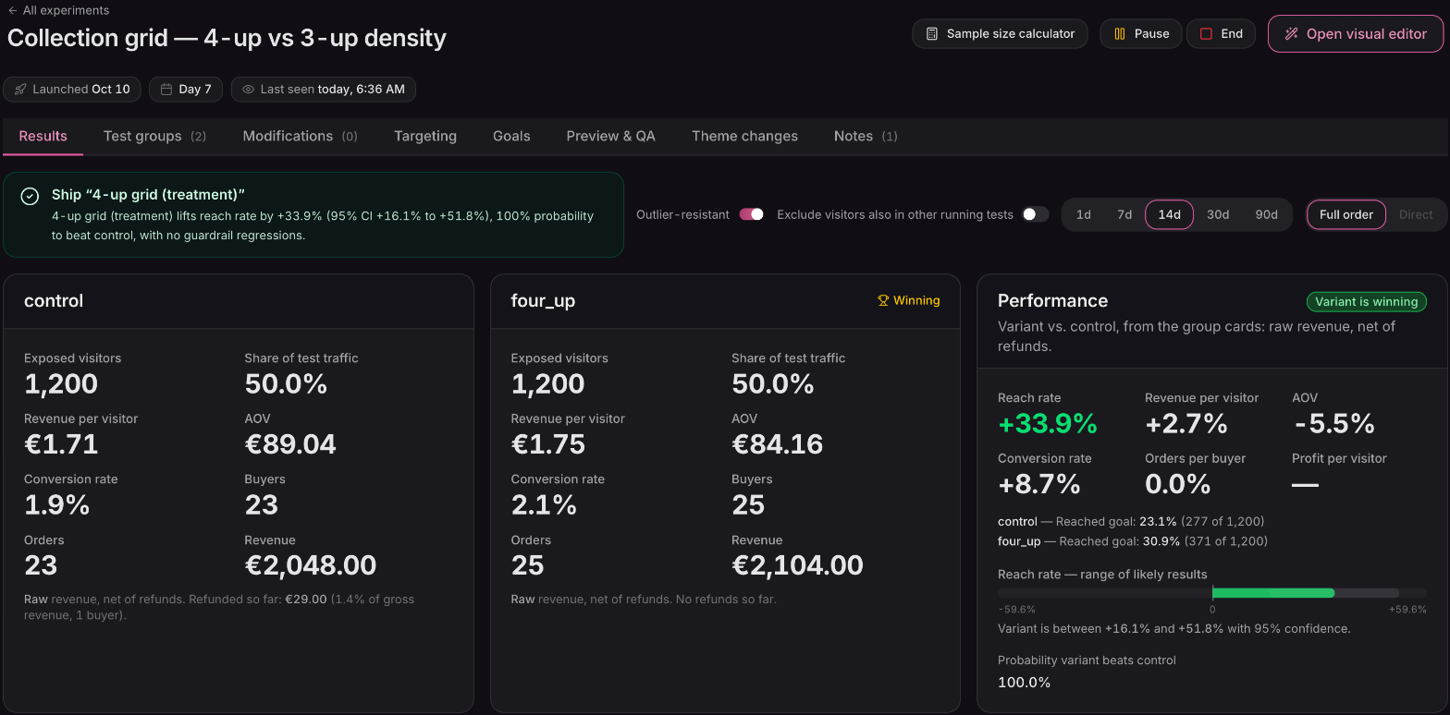This screenshot has height=715, width=1450.
Task: Switch to the Goals tab
Action: coord(511,136)
